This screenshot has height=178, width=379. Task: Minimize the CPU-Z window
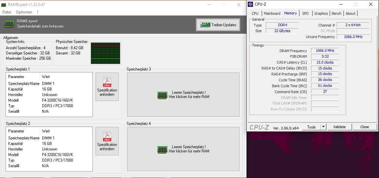[x=341, y=4]
